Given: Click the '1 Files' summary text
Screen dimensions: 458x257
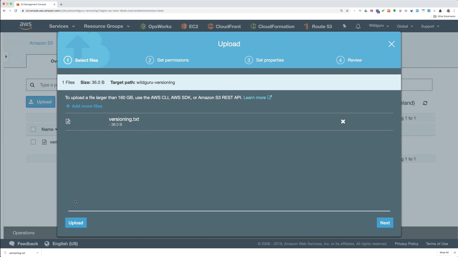Looking at the screenshot, I should point(68,82).
